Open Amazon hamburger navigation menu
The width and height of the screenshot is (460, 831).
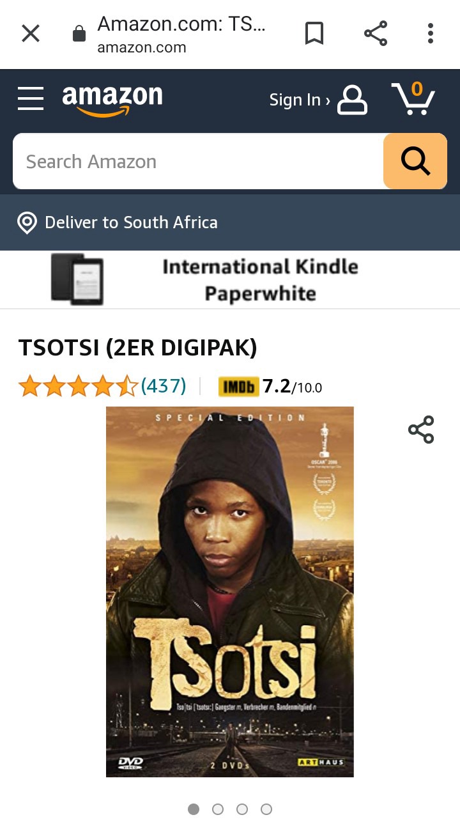[31, 98]
